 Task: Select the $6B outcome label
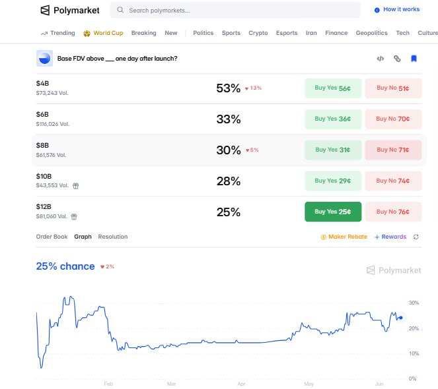tap(42, 114)
